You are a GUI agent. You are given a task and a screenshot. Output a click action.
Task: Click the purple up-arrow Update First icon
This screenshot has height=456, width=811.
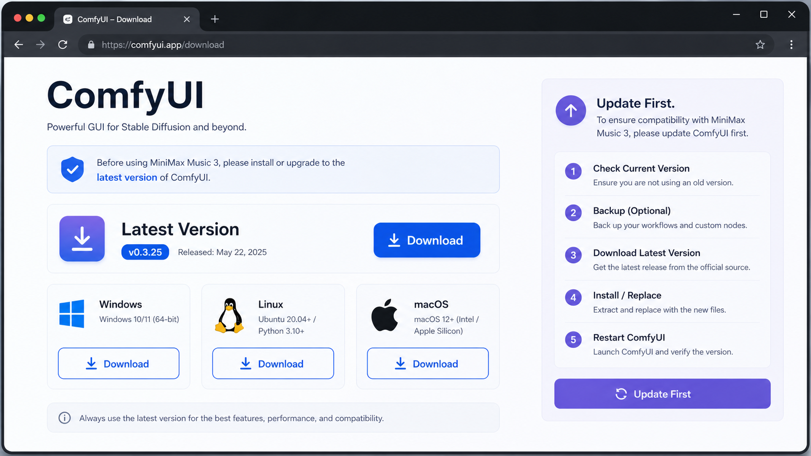coord(571,110)
